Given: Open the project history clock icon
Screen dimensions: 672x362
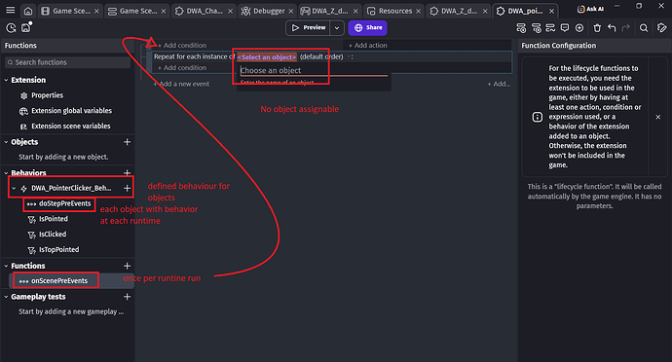Looking at the screenshot, I should (x=11, y=28).
